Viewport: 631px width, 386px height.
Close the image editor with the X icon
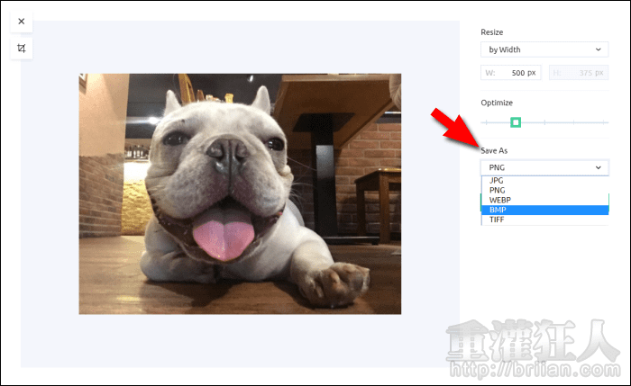tap(22, 21)
